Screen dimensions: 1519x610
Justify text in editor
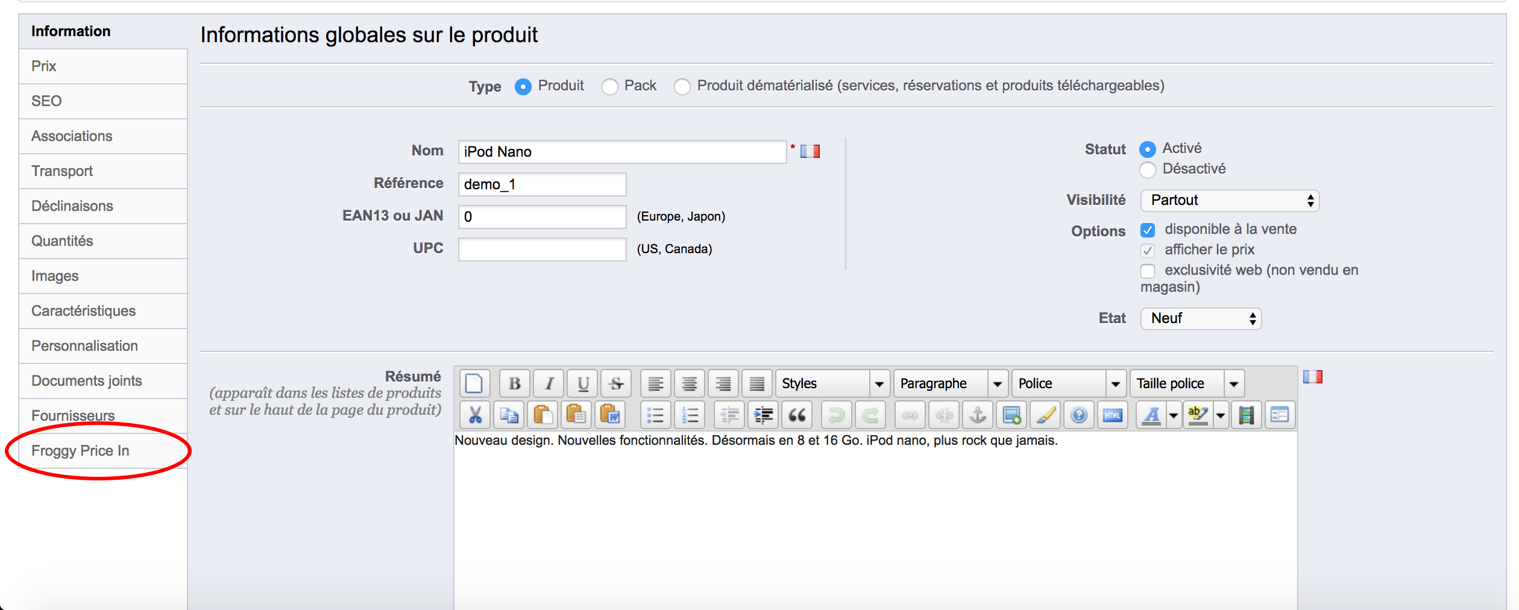(x=757, y=383)
